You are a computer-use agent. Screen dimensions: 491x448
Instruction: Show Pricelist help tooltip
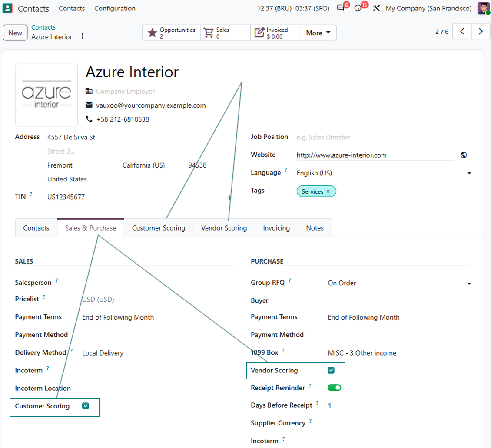tap(44, 296)
